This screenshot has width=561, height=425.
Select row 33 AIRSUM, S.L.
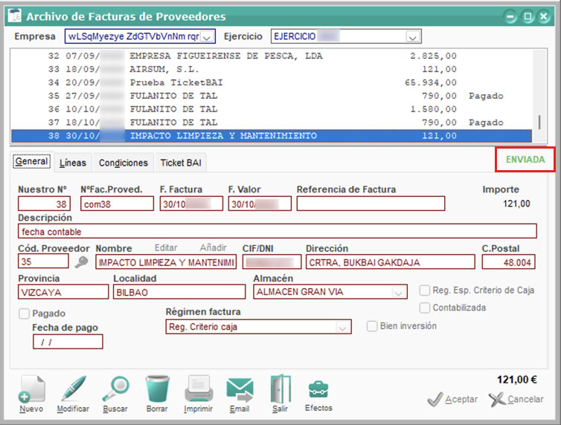[x=272, y=69]
